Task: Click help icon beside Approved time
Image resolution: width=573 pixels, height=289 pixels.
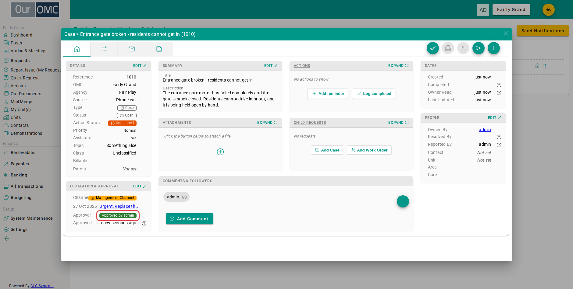Action: [144, 223]
